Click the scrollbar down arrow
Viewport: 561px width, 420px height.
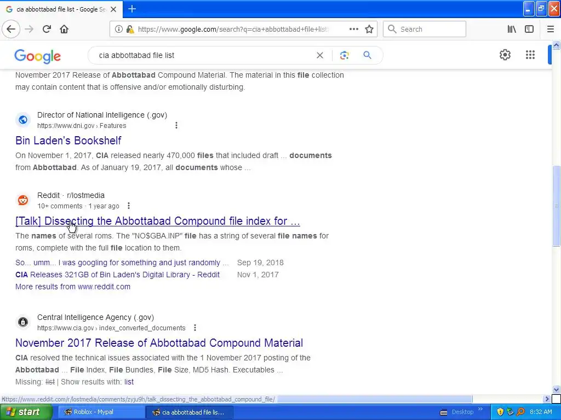556,389
